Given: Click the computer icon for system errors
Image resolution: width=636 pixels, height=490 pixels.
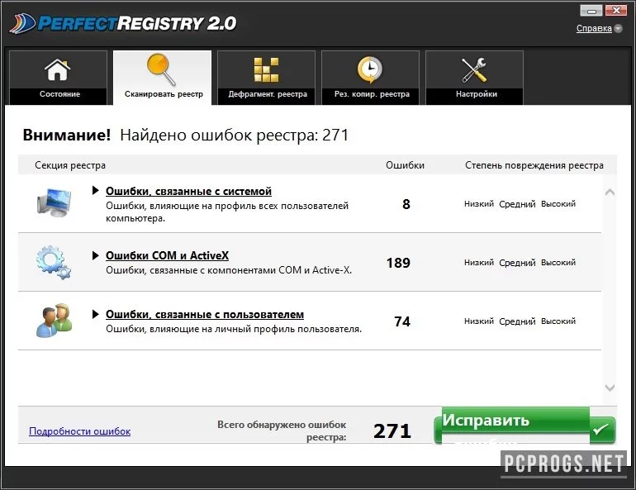Looking at the screenshot, I should (54, 202).
